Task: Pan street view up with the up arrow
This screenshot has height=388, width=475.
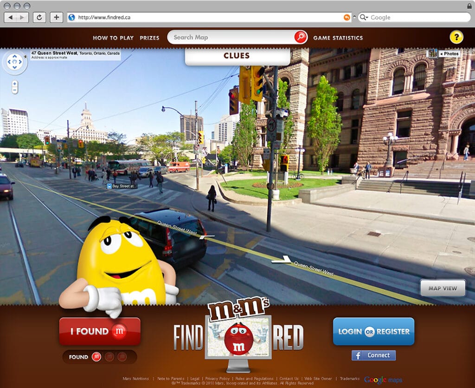Action: (14, 57)
